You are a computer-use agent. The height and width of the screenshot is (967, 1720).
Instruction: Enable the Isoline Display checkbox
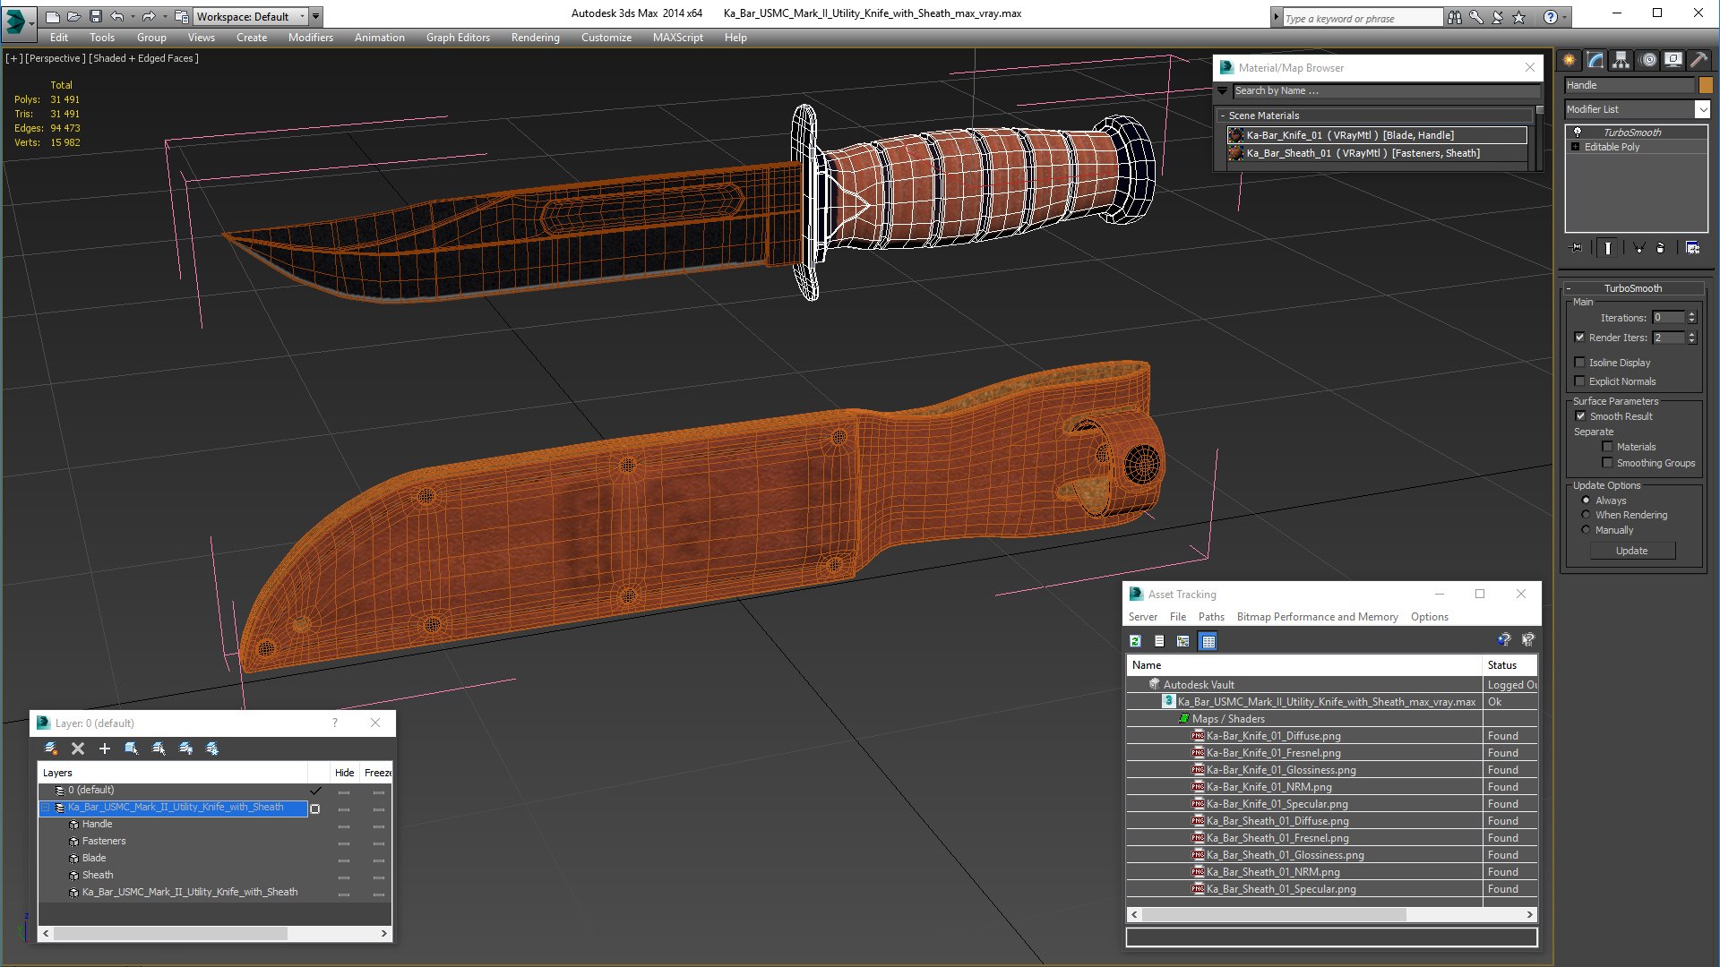(x=1580, y=363)
